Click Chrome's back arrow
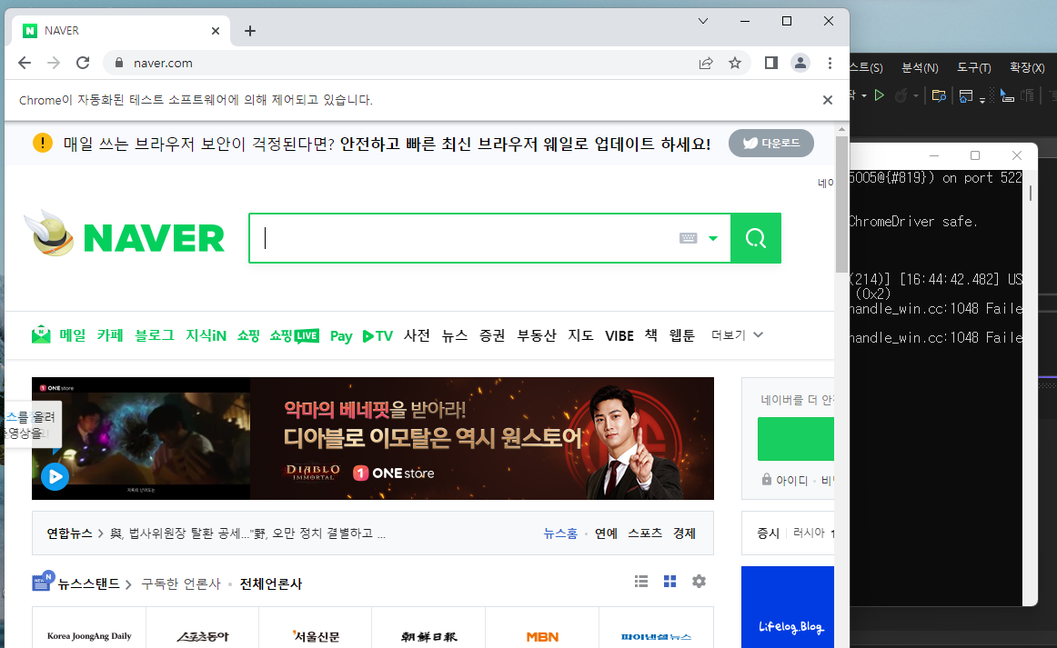The height and width of the screenshot is (648, 1057). coord(25,63)
